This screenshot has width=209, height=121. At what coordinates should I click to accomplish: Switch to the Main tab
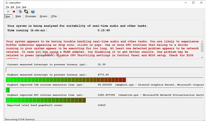click(8, 16)
